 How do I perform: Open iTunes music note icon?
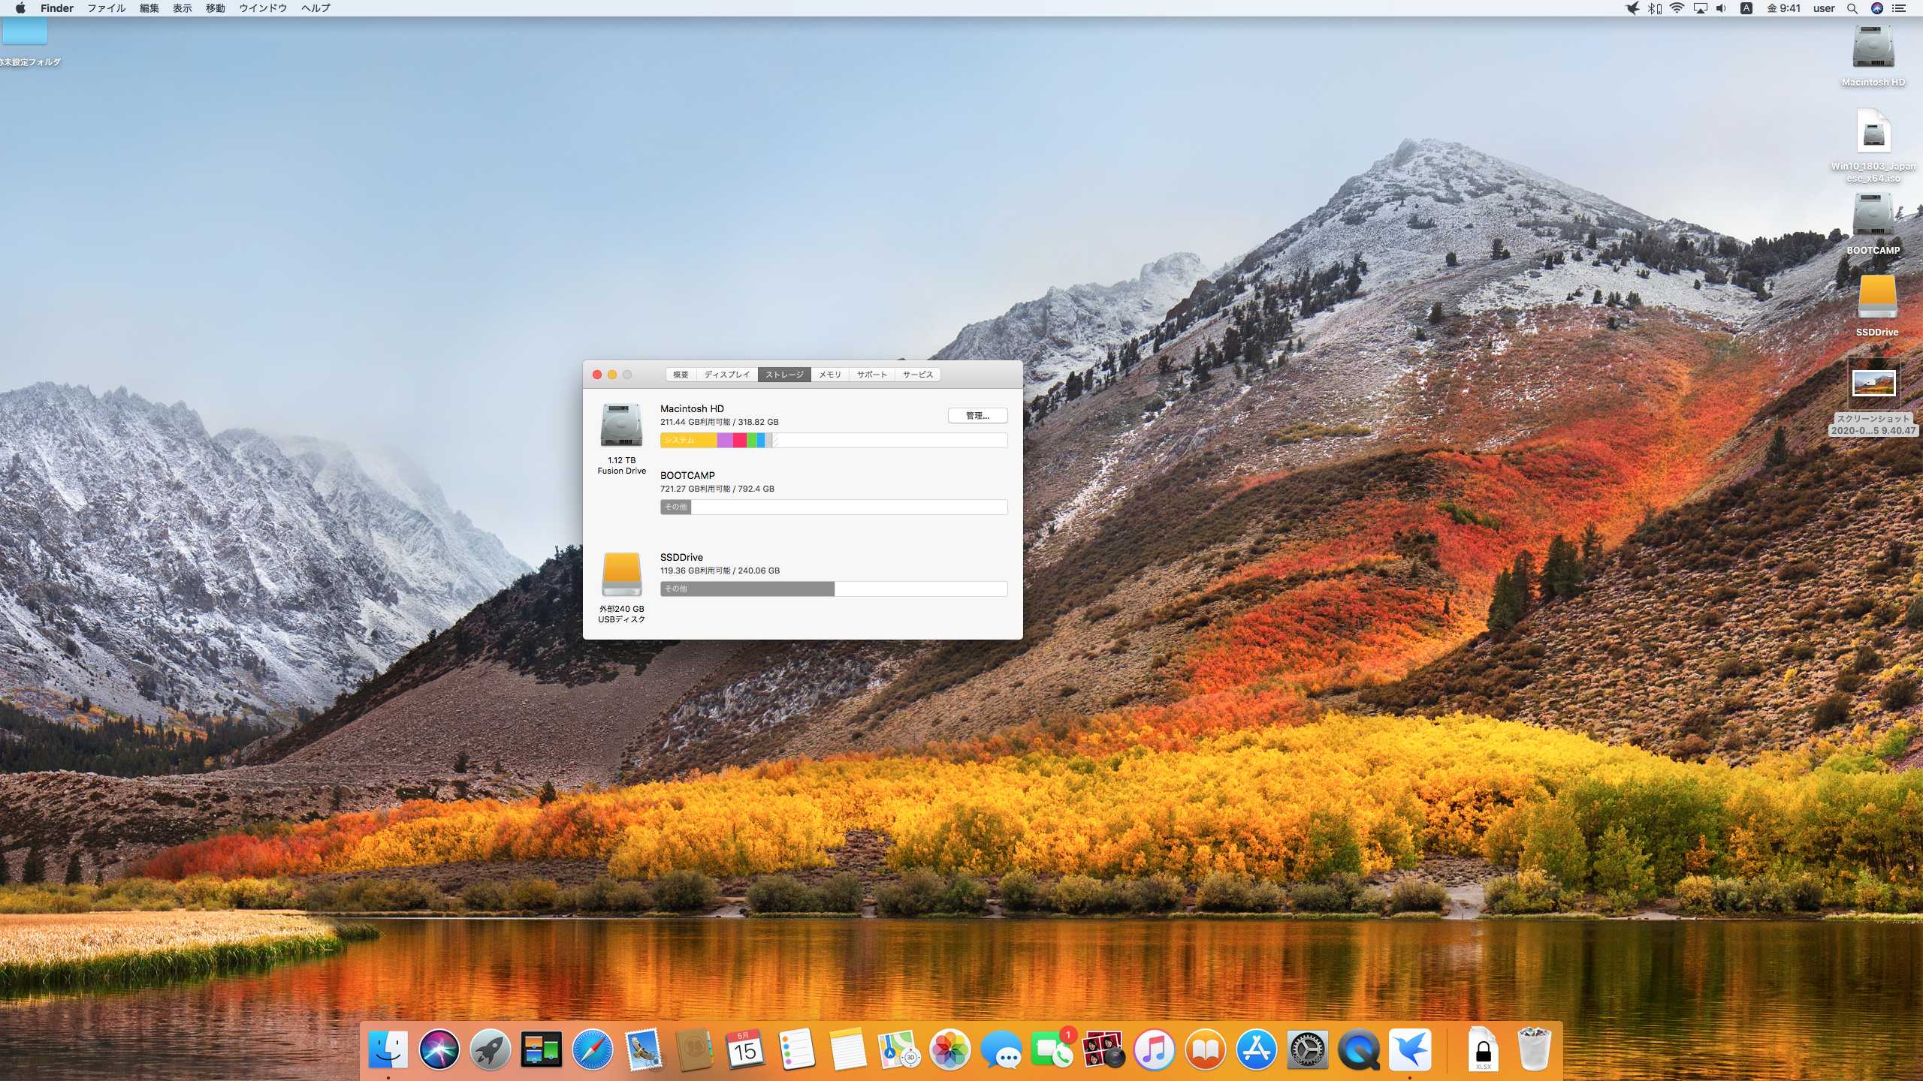(1155, 1049)
